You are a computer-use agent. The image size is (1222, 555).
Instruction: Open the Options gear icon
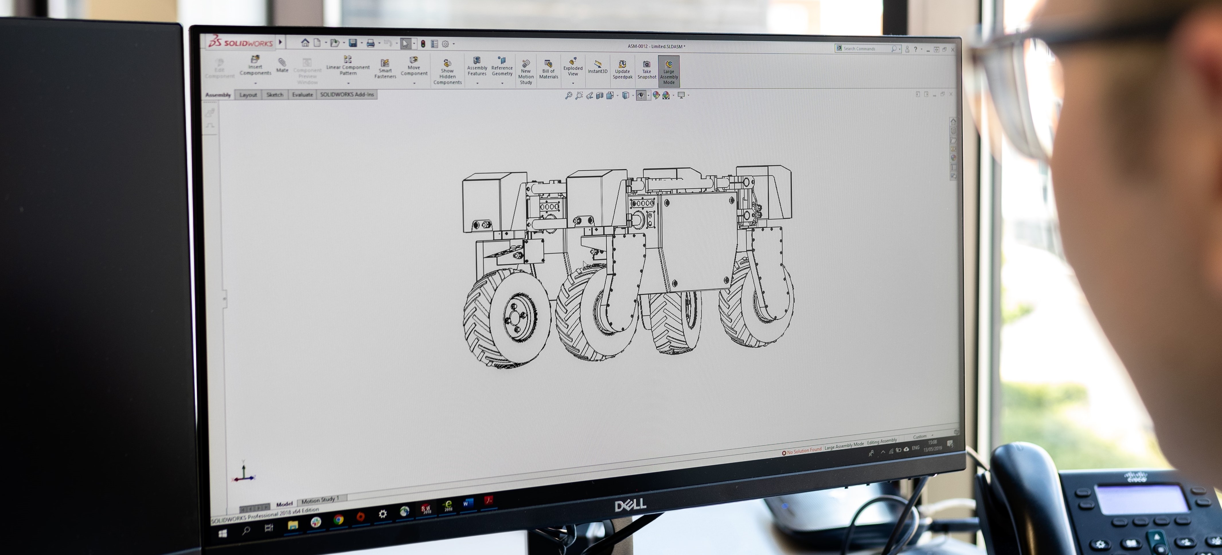(445, 44)
